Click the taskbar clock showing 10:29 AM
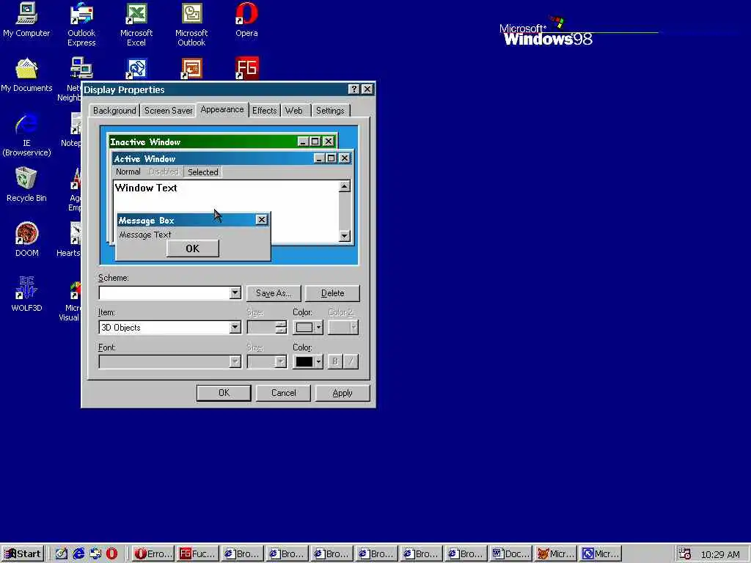The image size is (751, 563). coord(720,554)
